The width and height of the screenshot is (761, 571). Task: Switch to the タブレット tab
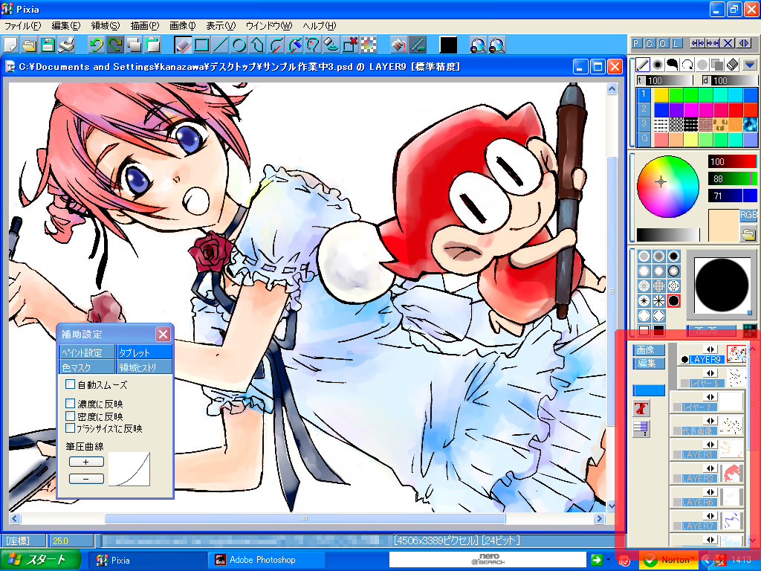tap(144, 352)
